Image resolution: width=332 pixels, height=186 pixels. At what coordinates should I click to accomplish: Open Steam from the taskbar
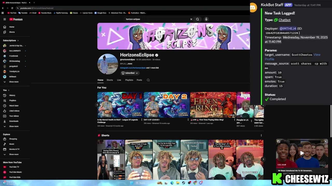click(183, 183)
